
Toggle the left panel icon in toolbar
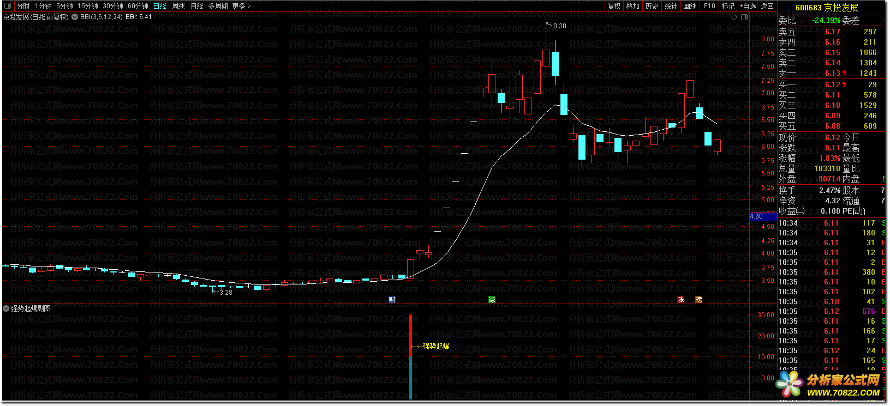pyautogui.click(x=8, y=6)
